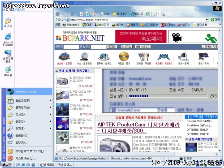This screenshot has width=224, height=168.
Task: Open the AIPTEK PocketCam headline link
Action: click(x=138, y=127)
